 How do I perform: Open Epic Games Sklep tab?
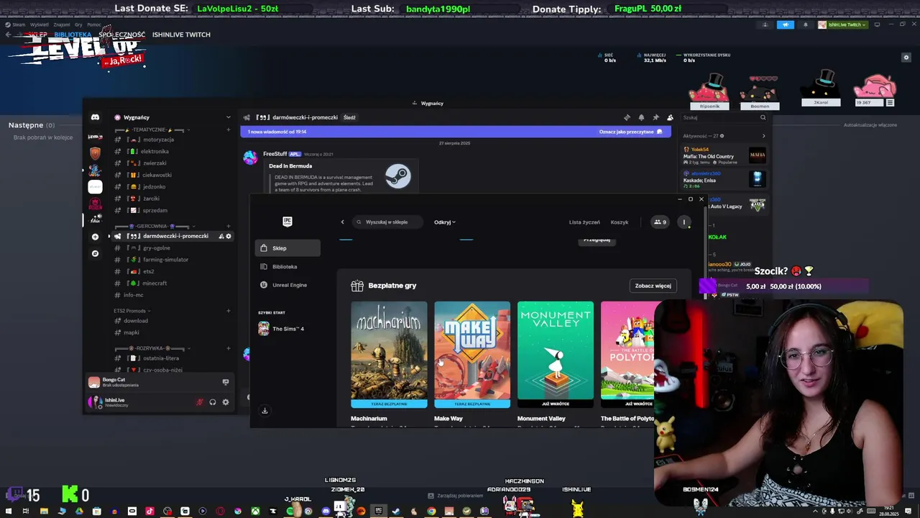coord(287,248)
